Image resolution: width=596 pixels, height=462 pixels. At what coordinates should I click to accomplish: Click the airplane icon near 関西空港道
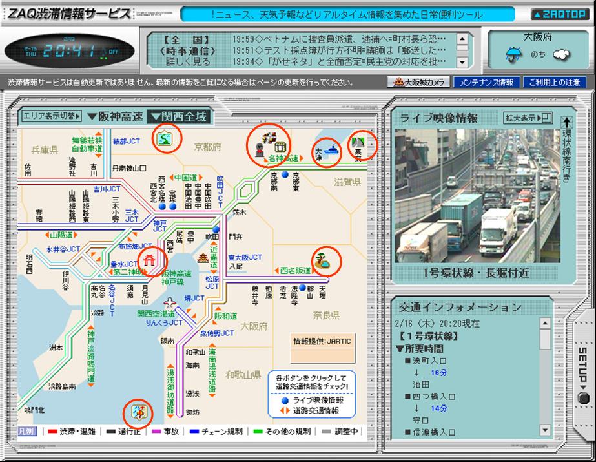click(170, 303)
